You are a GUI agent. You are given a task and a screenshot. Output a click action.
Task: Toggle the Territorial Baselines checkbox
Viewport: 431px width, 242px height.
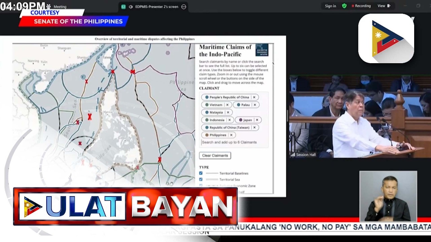[x=201, y=173]
